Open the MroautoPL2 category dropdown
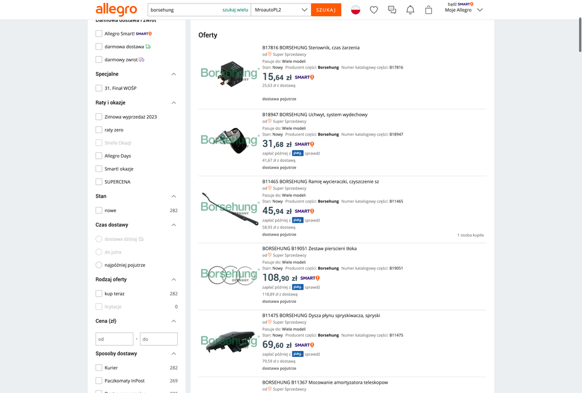The image size is (582, 393). 281,10
